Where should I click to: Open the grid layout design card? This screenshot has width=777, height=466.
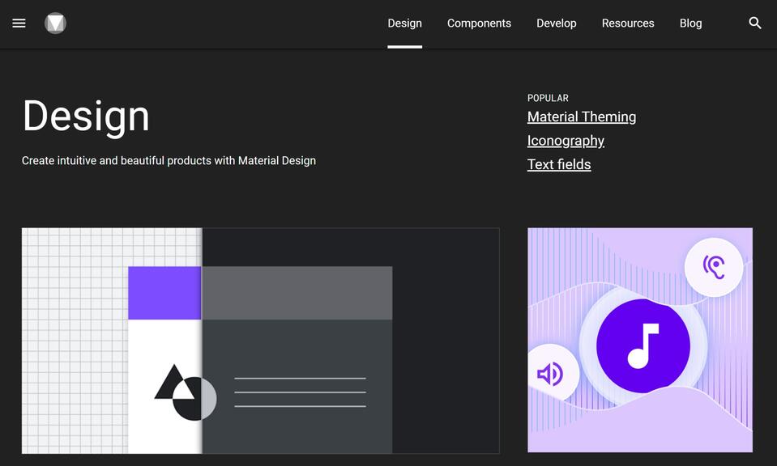pos(260,340)
